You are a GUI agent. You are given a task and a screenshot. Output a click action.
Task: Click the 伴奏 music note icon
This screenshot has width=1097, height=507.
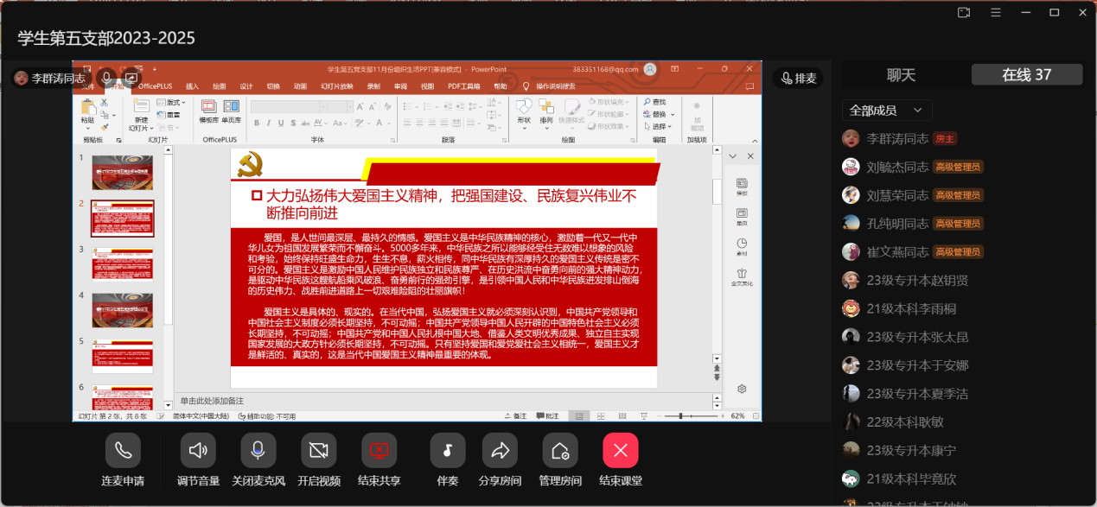click(x=447, y=450)
